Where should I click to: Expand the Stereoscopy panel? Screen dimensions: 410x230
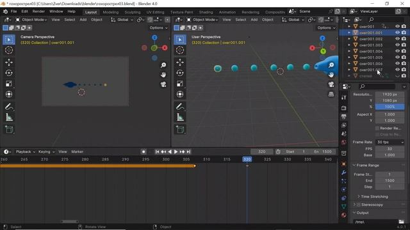pyautogui.click(x=354, y=204)
